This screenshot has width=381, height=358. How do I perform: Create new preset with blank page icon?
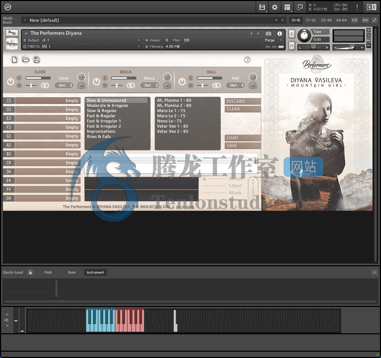[x=14, y=60]
